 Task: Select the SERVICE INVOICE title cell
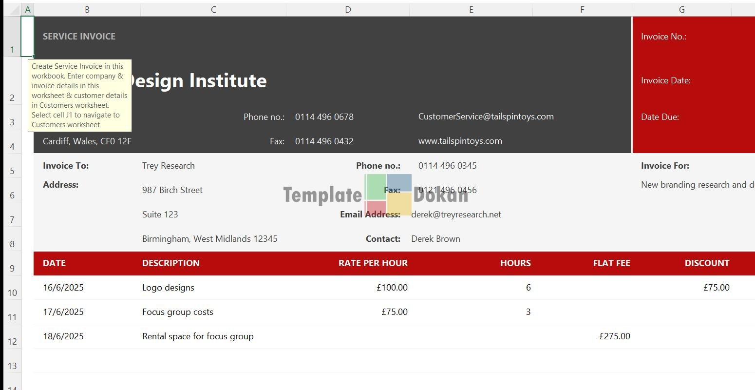(x=79, y=37)
